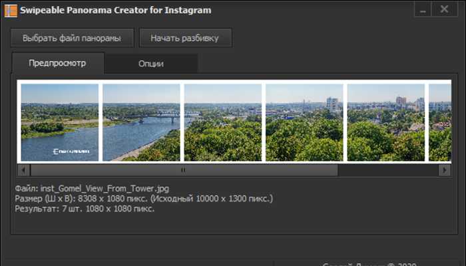Select the first slice showing river and watermark
This screenshot has width=466, height=266.
(x=59, y=122)
